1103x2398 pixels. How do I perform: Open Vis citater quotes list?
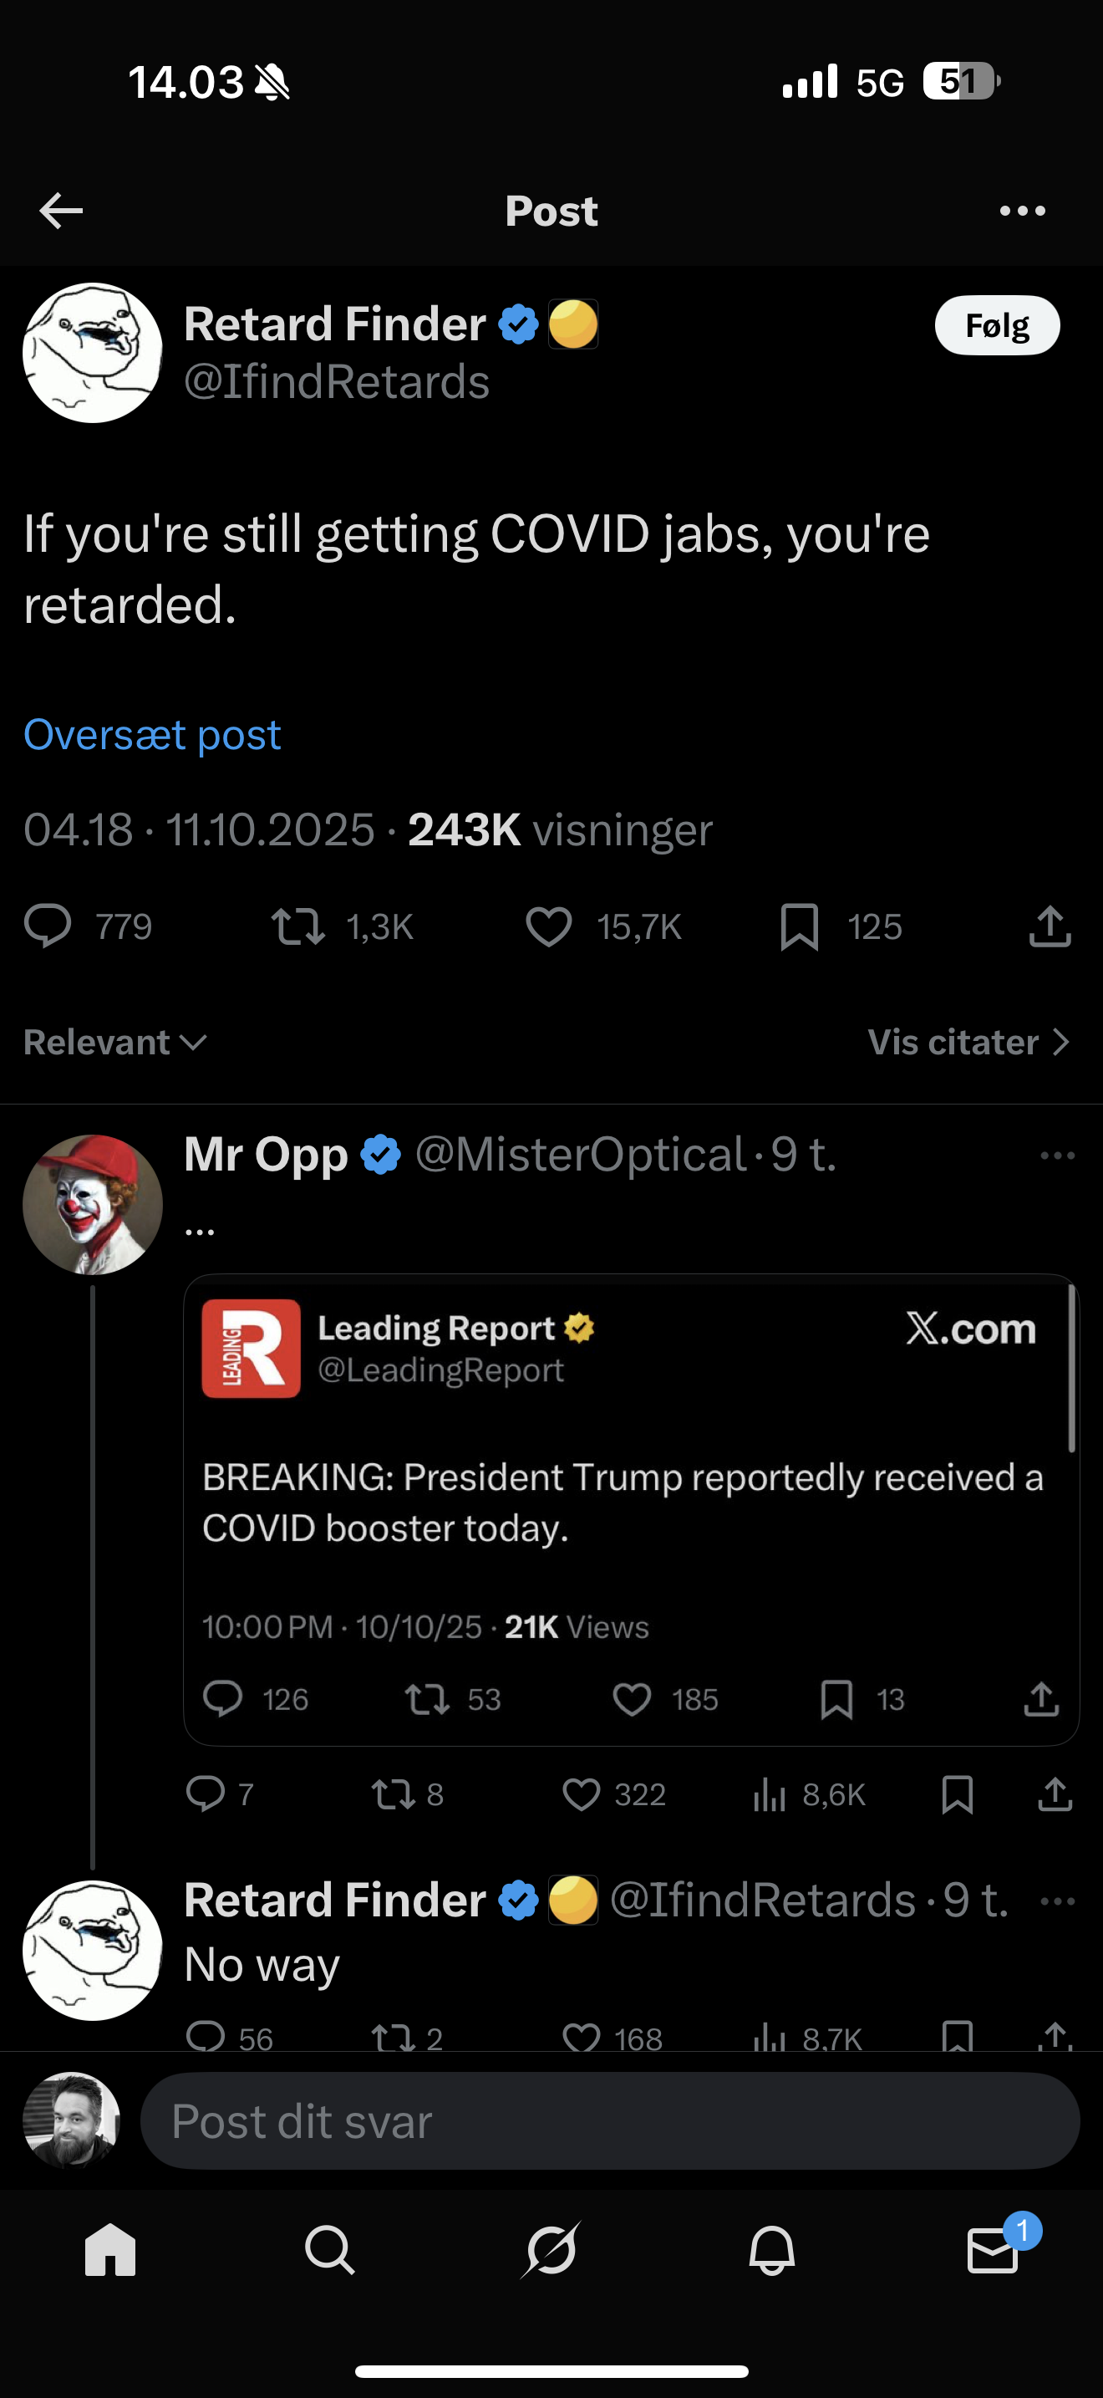click(968, 1043)
